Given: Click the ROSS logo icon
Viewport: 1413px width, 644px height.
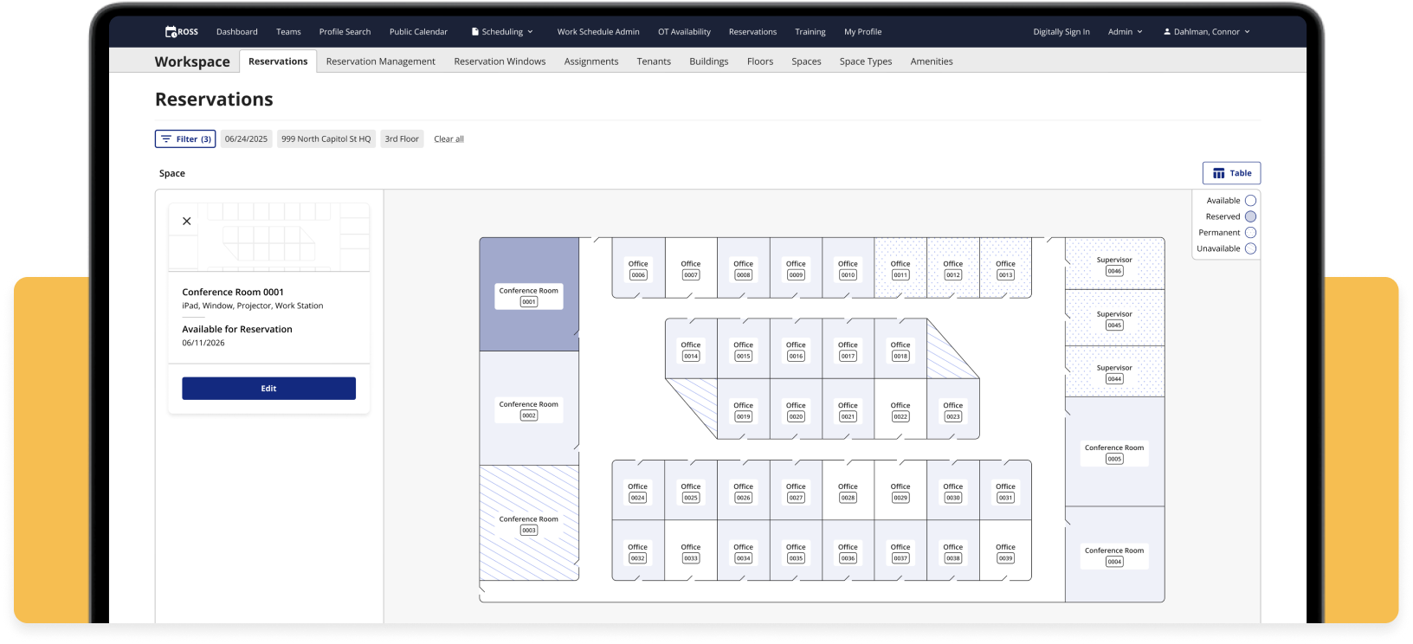Looking at the screenshot, I should coord(171,32).
